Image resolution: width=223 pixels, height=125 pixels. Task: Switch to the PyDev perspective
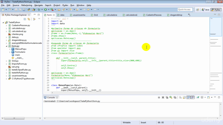(x=216, y=10)
